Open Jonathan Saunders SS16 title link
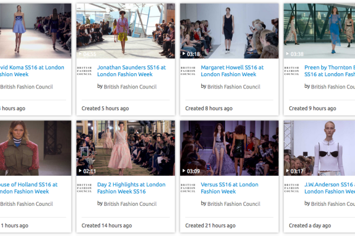Viewport: 355px width, 236px height. (x=131, y=71)
